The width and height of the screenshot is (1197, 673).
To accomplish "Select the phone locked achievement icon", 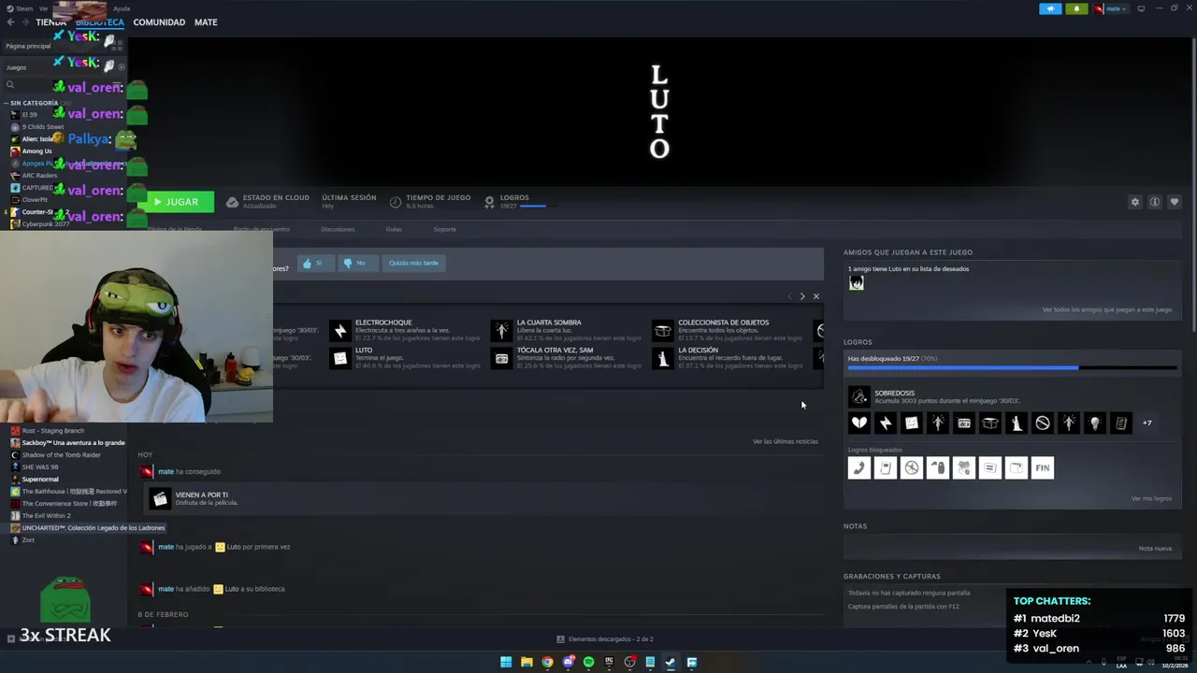I will 858,467.
